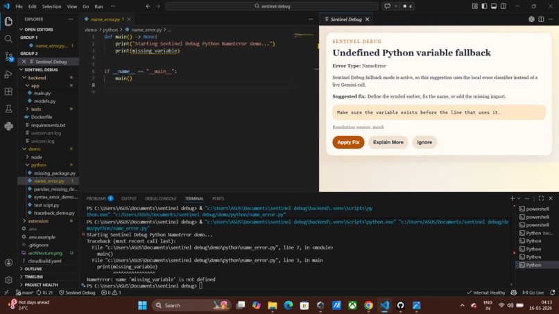
Task: Open the Manage gear in activity bar
Action: (x=8, y=280)
